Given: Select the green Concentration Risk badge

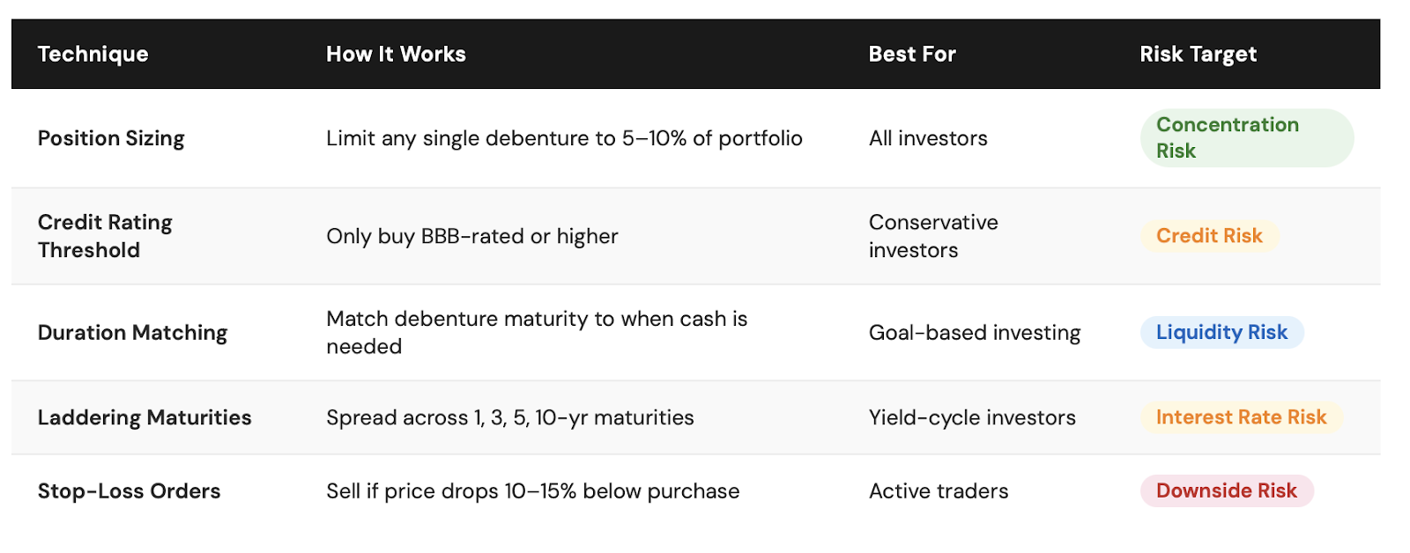Looking at the screenshot, I should tap(1247, 138).
